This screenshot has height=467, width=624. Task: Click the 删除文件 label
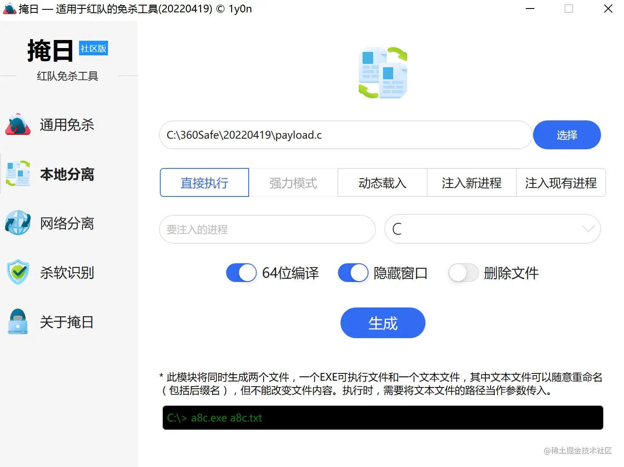click(511, 273)
